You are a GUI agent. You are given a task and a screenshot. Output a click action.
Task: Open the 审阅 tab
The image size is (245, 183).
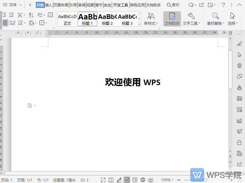tap(82, 5)
